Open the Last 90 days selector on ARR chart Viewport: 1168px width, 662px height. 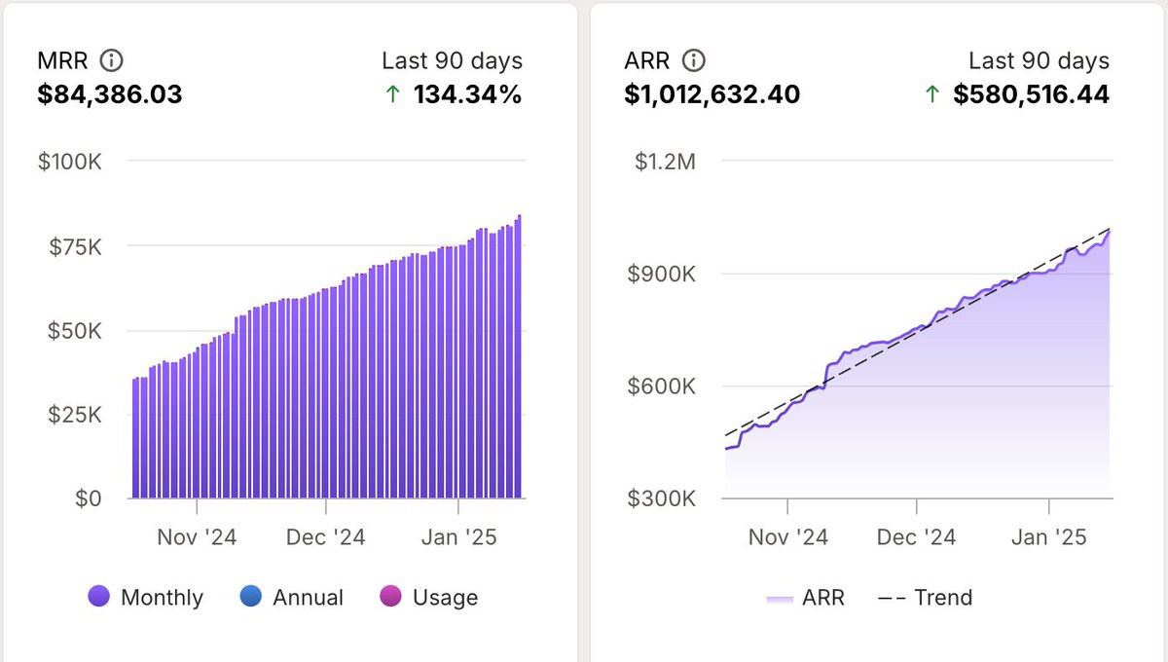point(1038,59)
